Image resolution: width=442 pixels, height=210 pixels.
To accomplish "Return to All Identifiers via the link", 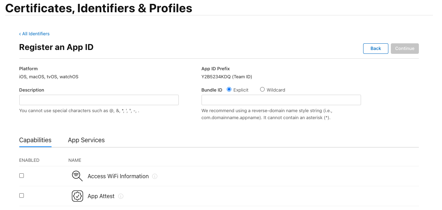I will (36, 34).
